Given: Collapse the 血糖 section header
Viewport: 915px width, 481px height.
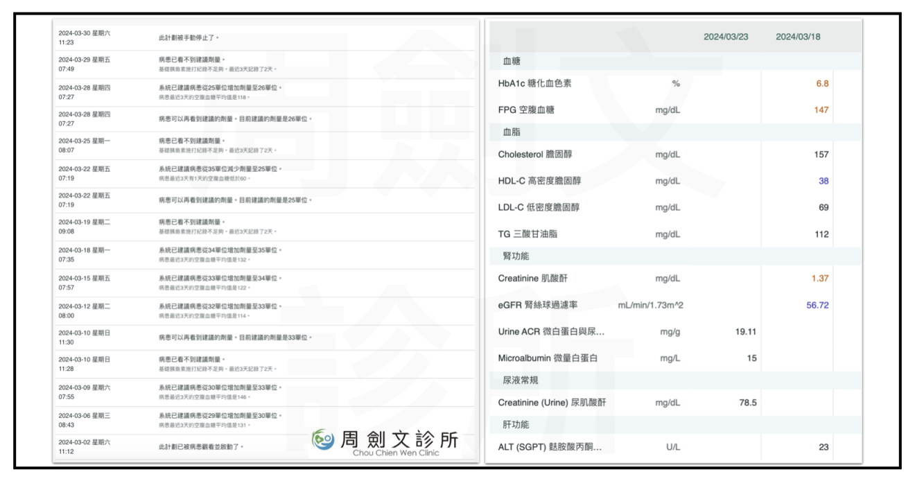Looking at the screenshot, I should 512,62.
